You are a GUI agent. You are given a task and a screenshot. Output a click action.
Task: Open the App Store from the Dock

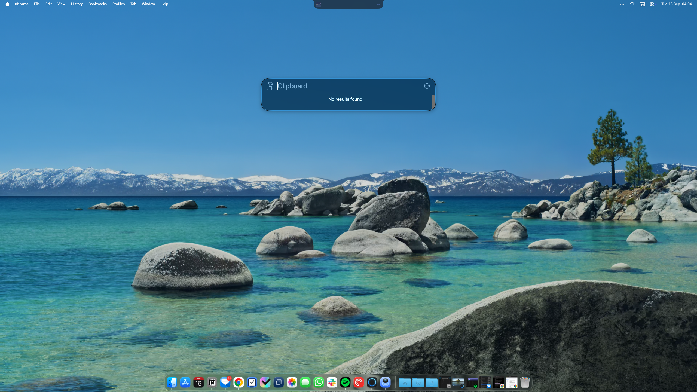pyautogui.click(x=185, y=382)
